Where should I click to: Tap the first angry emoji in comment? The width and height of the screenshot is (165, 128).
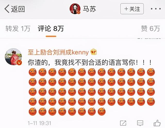(x=33, y=72)
